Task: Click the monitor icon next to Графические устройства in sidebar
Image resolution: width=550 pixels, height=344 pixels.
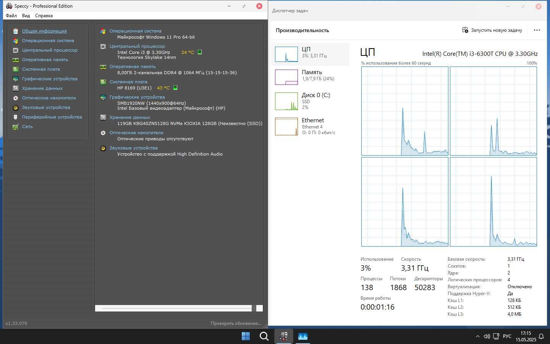Action: [16, 79]
